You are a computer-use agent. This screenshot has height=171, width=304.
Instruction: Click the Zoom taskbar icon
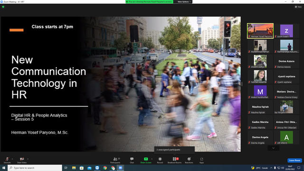(x=121, y=168)
